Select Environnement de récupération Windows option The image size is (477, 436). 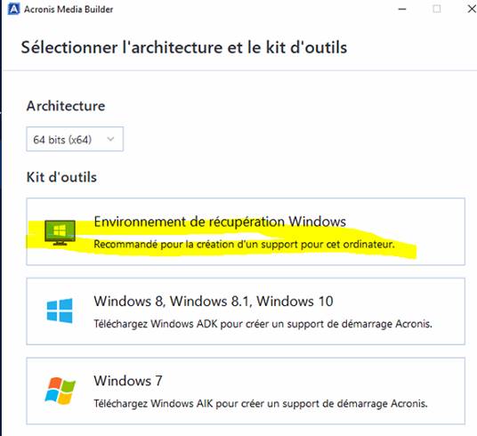[246, 231]
